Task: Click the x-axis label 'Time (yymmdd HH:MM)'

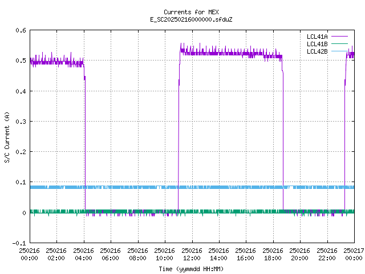Action: [191, 269]
